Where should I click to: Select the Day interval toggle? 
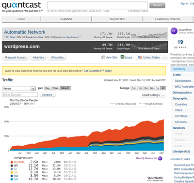(48, 88)
